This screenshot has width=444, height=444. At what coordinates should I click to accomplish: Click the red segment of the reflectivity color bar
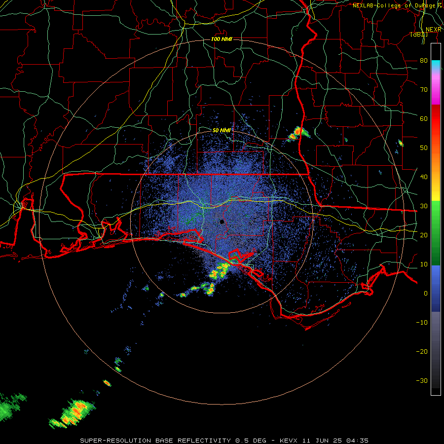point(436,119)
